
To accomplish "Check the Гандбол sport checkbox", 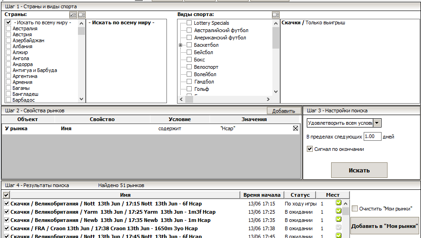I will (x=189, y=81).
